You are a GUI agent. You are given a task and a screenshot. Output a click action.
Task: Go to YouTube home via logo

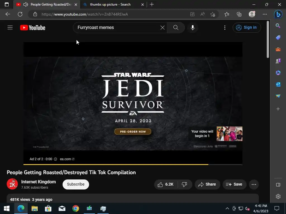tap(33, 28)
